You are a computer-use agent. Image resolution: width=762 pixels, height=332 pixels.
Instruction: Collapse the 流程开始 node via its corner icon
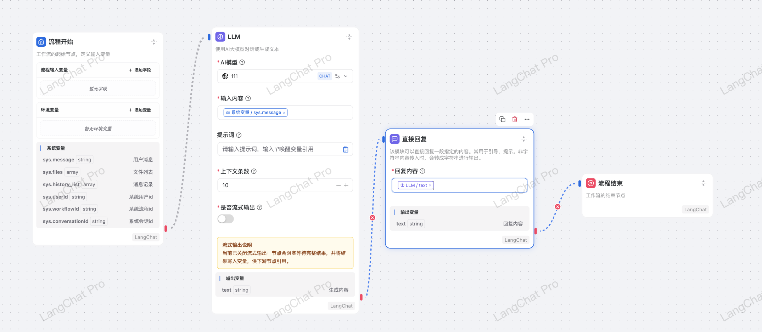click(x=153, y=42)
